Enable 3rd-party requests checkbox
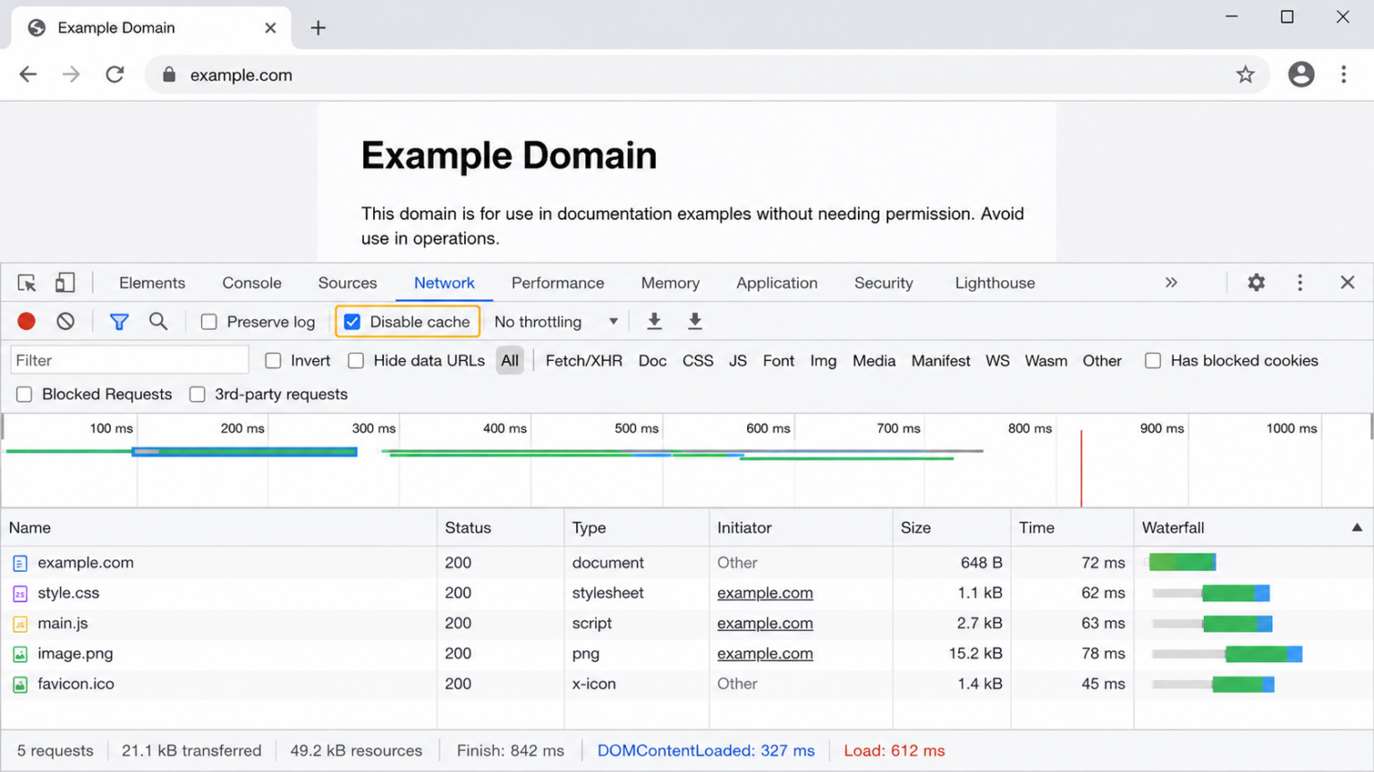Image resolution: width=1374 pixels, height=772 pixels. point(197,395)
